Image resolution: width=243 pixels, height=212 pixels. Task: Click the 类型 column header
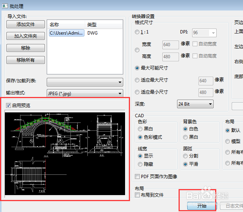(x=104, y=24)
